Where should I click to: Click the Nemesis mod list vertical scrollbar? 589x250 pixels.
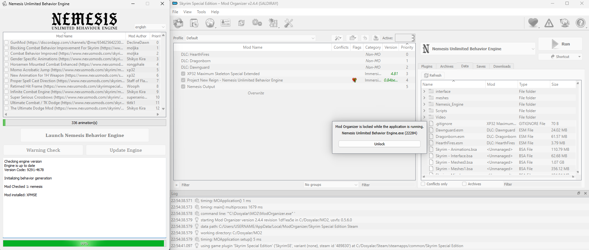(x=163, y=72)
